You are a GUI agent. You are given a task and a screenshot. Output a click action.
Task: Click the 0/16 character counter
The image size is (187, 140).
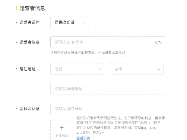[x=159, y=42]
